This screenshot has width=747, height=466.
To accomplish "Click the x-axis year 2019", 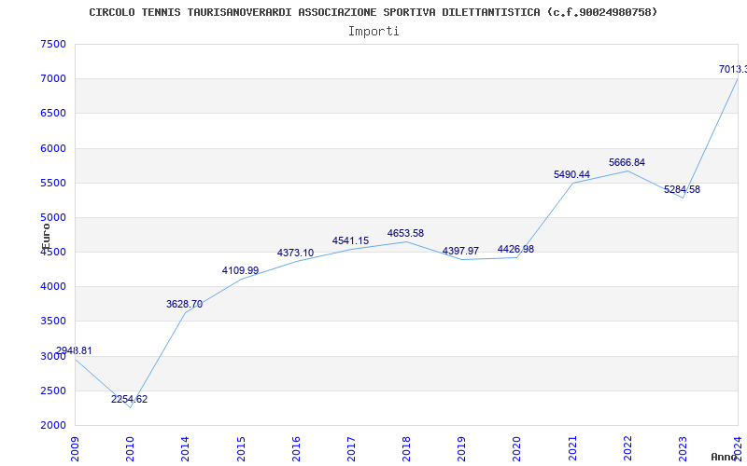I will [461, 449].
